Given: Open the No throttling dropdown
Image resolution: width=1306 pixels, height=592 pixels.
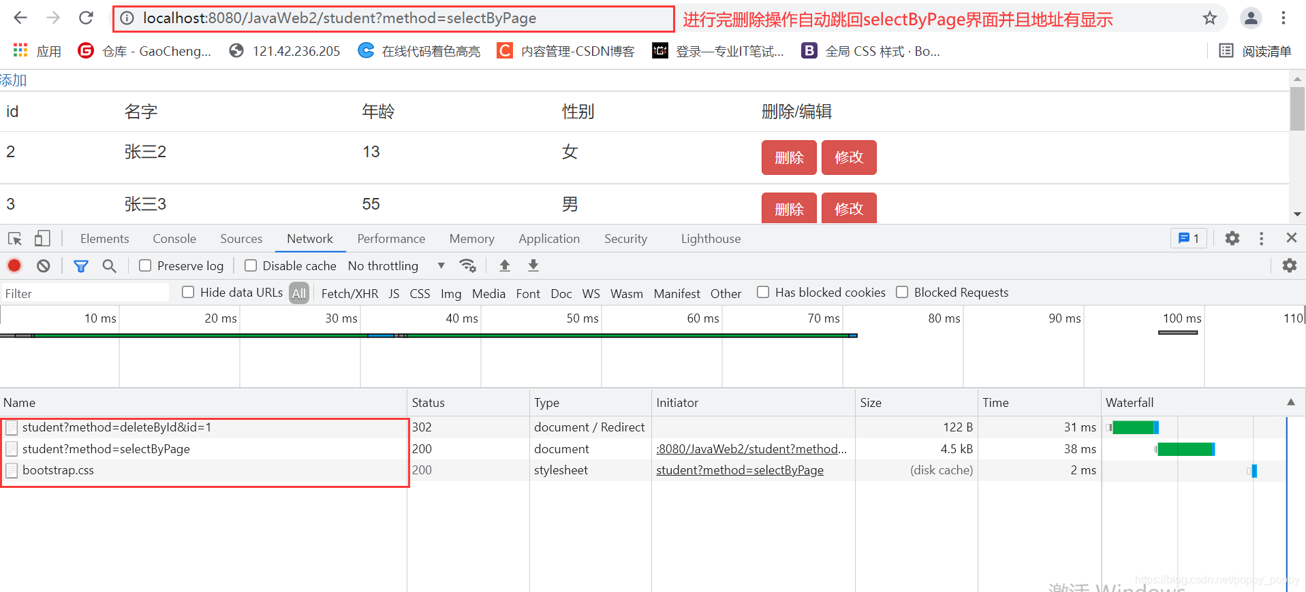Looking at the screenshot, I should coord(397,265).
